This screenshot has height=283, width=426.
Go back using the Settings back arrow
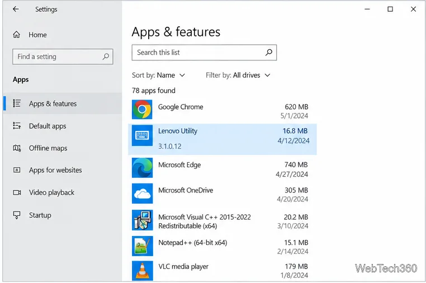point(16,10)
